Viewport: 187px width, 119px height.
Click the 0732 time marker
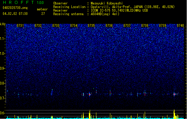tap(38, 26)
